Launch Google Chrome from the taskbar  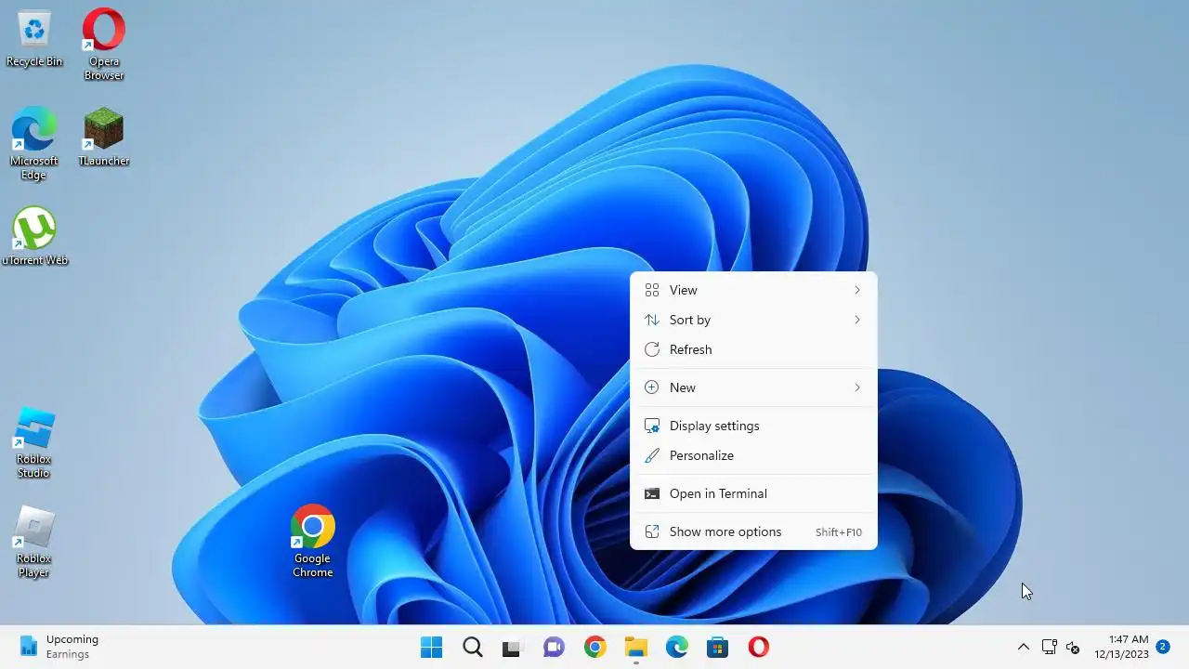(595, 647)
